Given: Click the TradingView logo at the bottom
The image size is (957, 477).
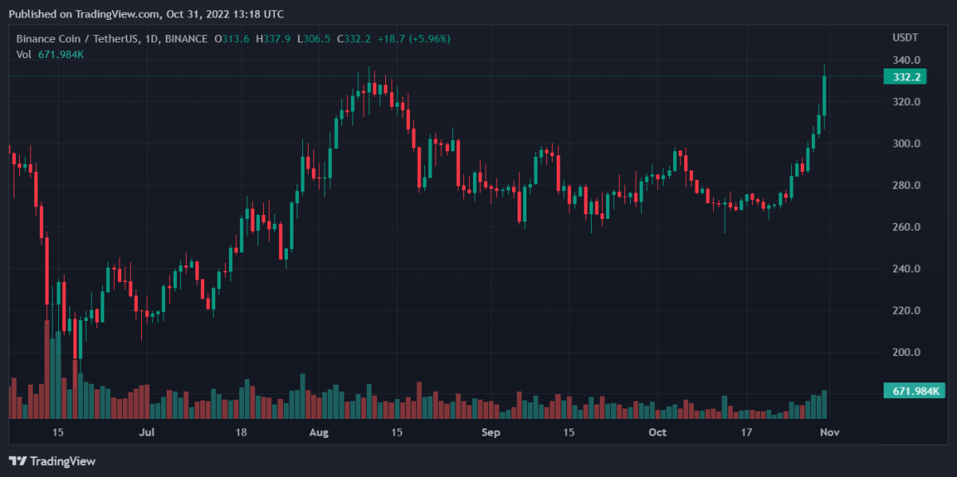Looking at the screenshot, I should click(x=52, y=461).
